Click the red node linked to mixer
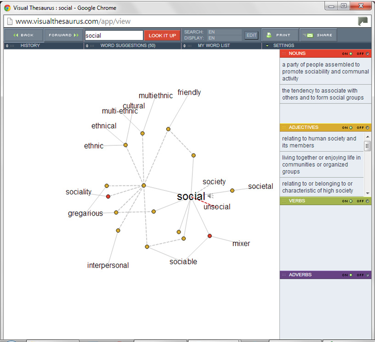The height and width of the screenshot is (342, 375). tap(210, 236)
